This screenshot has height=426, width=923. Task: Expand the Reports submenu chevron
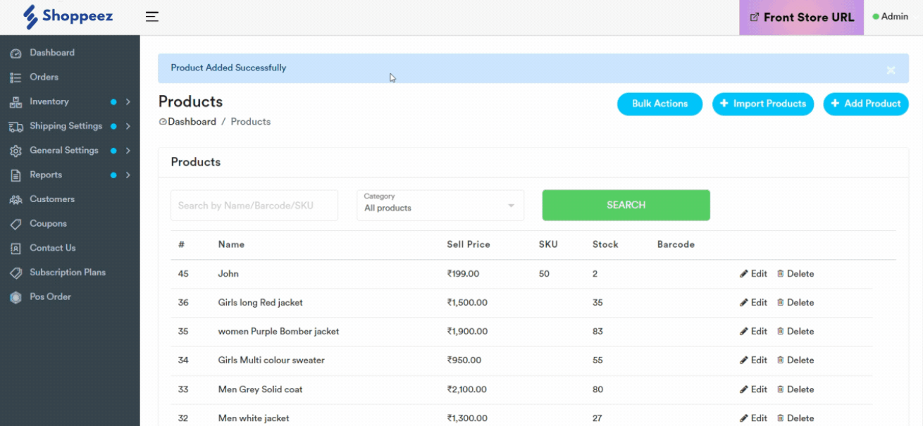coord(128,175)
